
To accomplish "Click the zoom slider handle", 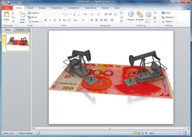I will coord(165,133).
